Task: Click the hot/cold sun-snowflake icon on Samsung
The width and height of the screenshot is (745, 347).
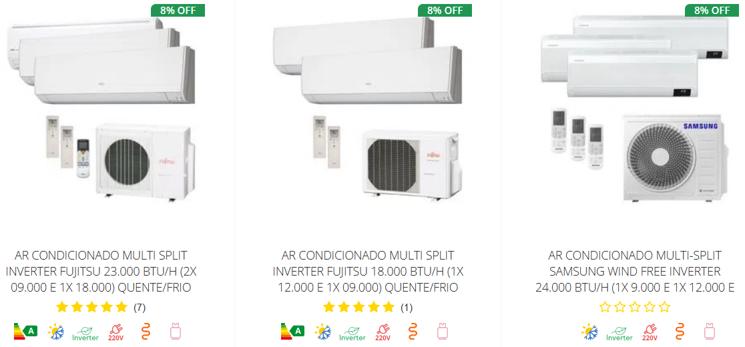Action: point(589,332)
